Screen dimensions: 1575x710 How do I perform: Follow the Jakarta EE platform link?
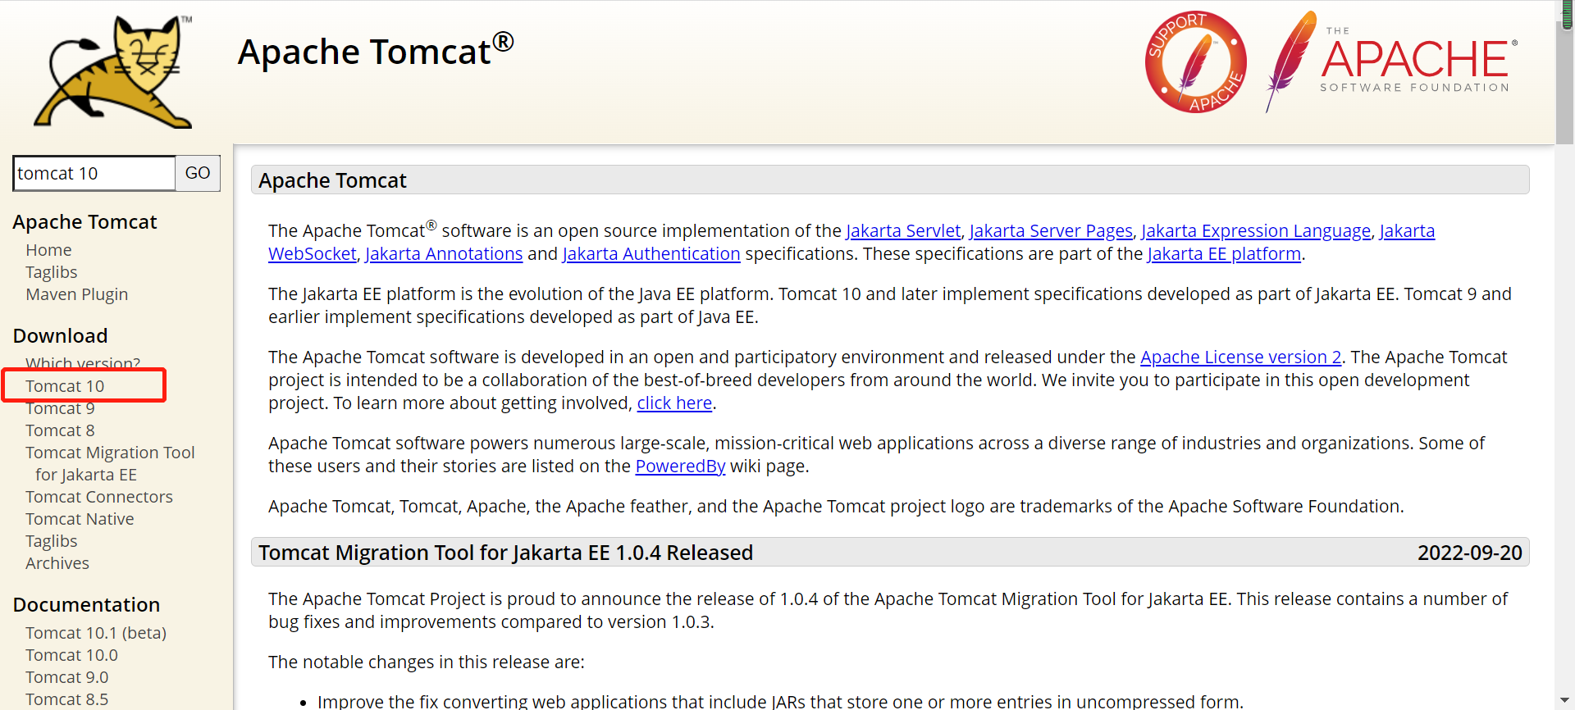pyautogui.click(x=1224, y=254)
